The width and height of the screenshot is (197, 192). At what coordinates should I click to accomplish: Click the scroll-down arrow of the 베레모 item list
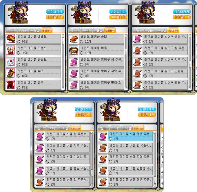tap(63, 88)
